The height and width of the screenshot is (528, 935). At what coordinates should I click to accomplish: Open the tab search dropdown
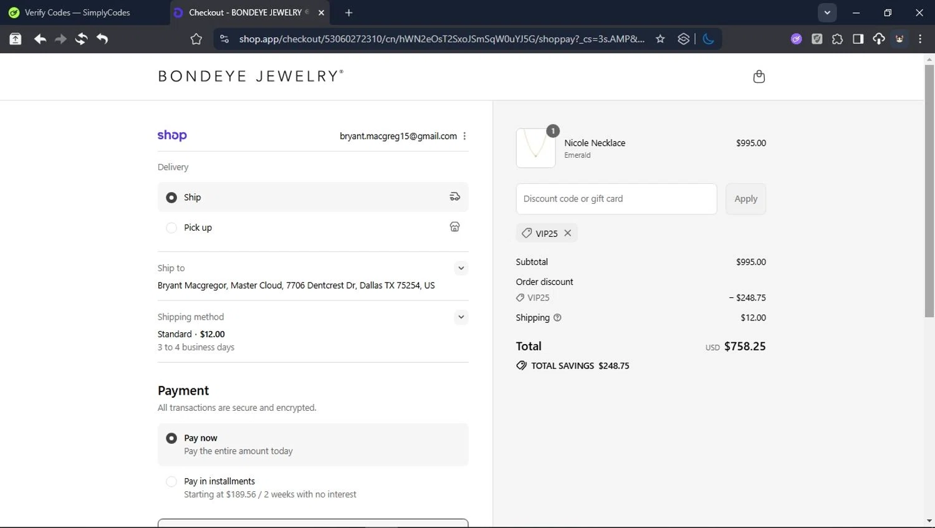pos(827,12)
